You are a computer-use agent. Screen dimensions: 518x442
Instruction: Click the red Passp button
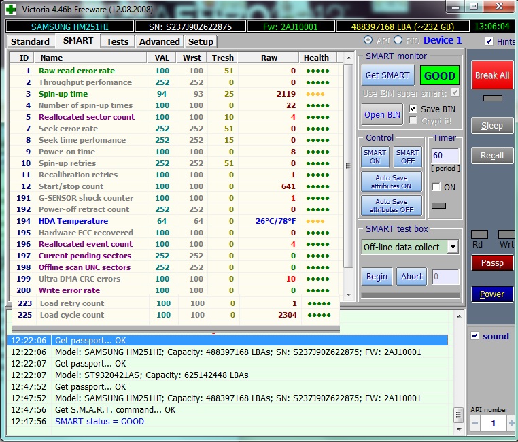[492, 263]
